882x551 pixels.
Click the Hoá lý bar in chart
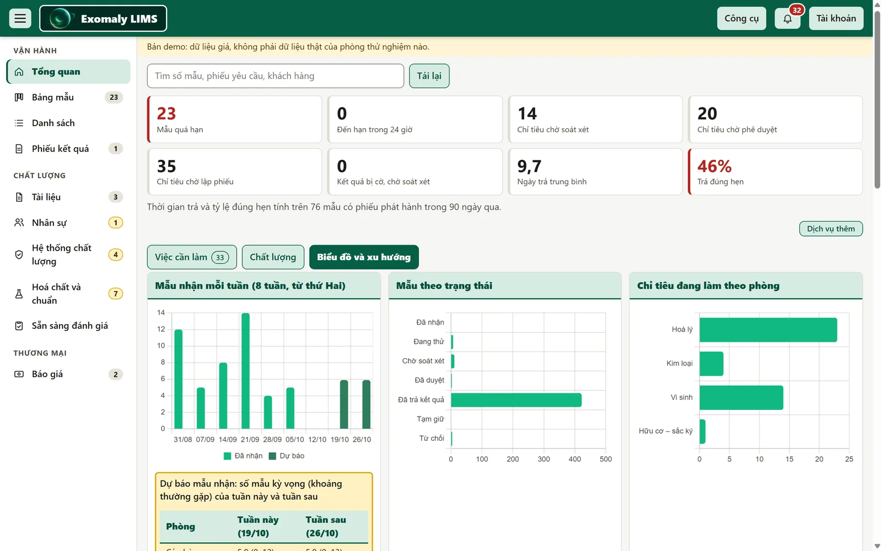click(x=768, y=330)
